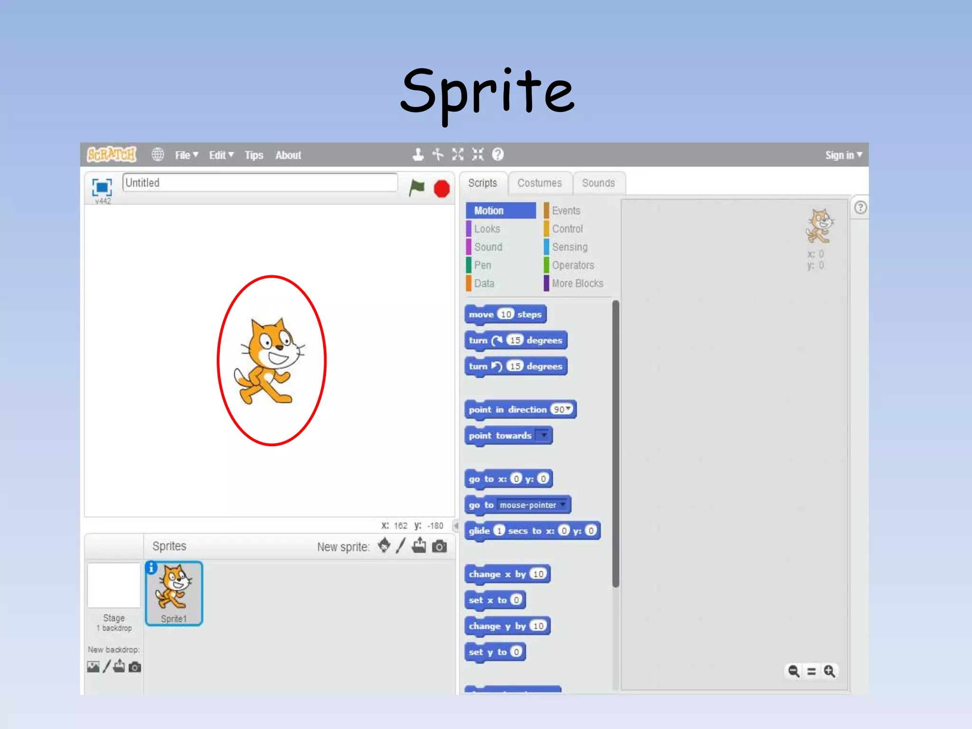Open the Edit menu

click(x=222, y=155)
